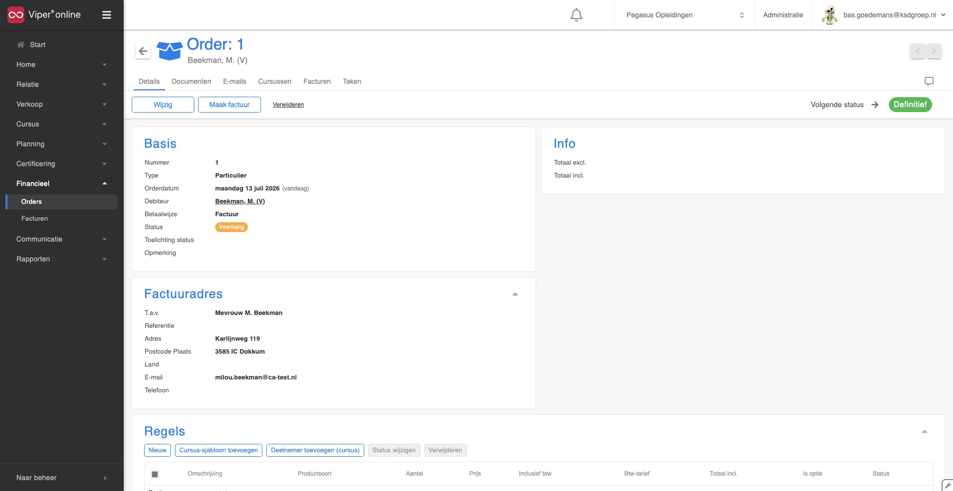Collapse the Factuuradres section
The image size is (953, 491).
pyautogui.click(x=515, y=294)
